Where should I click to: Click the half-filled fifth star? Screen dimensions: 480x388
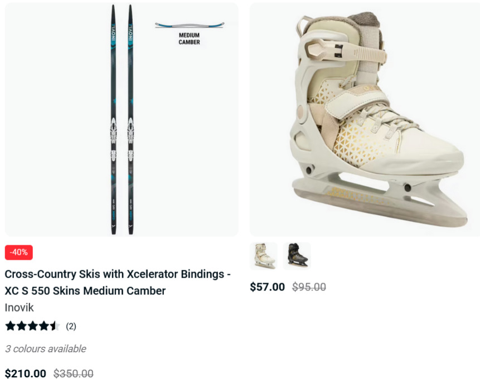55,326
